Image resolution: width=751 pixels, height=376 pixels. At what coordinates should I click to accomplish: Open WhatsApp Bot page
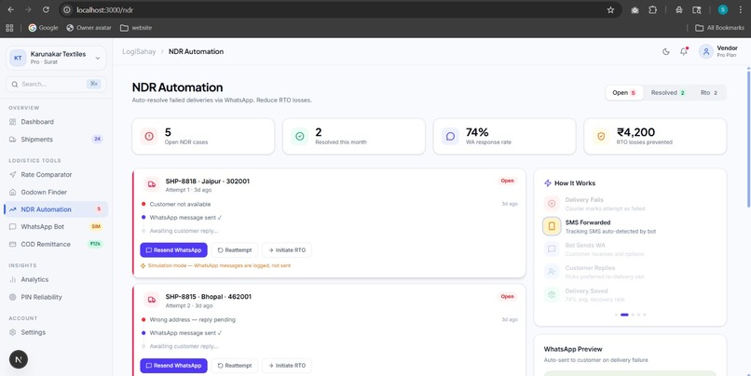tap(56, 227)
